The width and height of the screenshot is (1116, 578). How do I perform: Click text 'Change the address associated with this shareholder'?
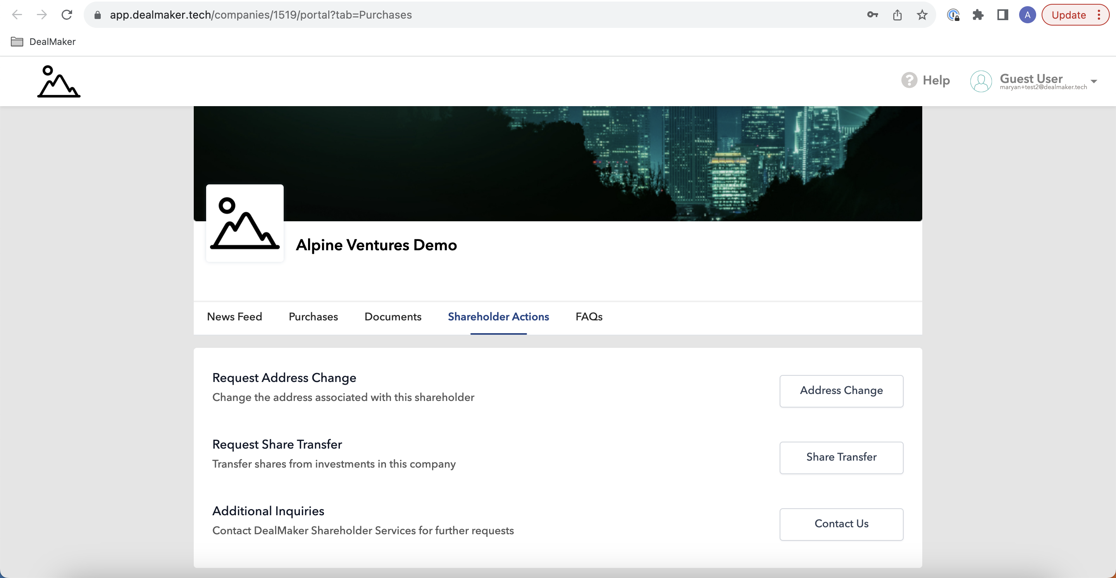pos(343,397)
